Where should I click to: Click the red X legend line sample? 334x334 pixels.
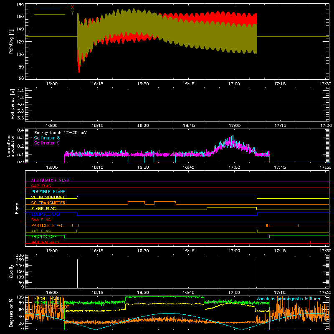(x=50, y=9)
